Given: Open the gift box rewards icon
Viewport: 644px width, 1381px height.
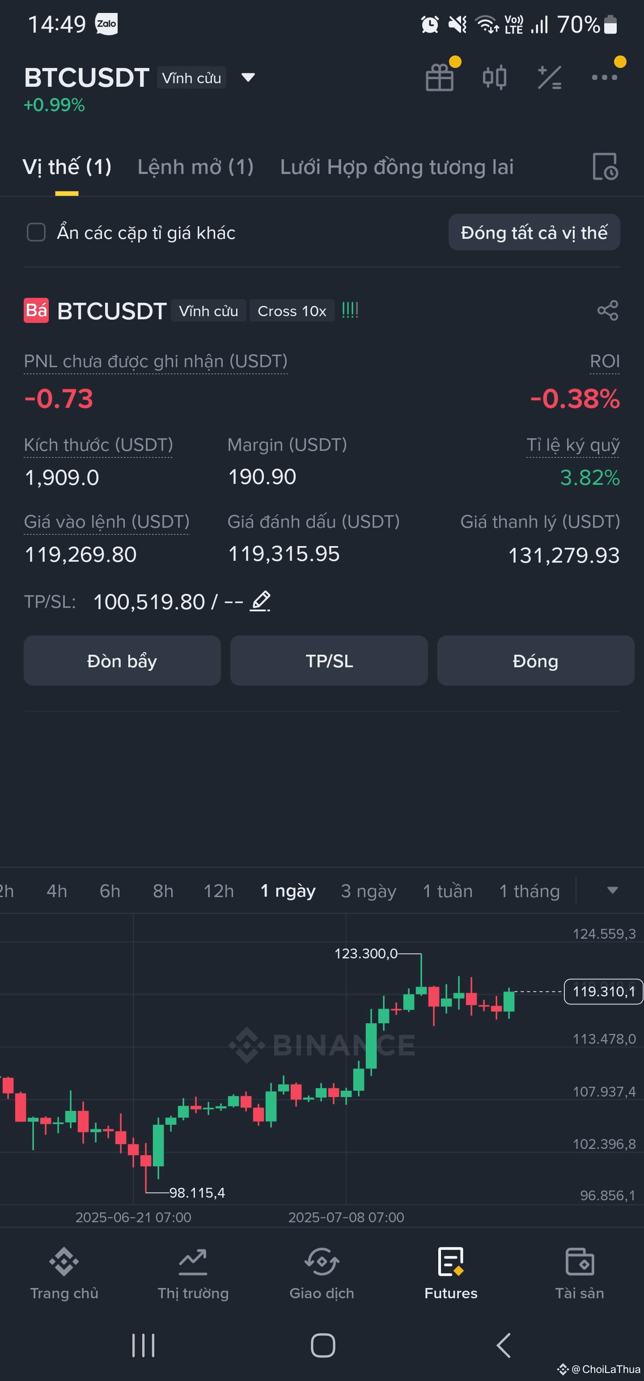Looking at the screenshot, I should coord(440,77).
